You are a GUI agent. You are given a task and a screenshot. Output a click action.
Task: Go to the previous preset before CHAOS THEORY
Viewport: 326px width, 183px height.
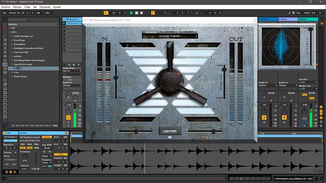(x=144, y=36)
